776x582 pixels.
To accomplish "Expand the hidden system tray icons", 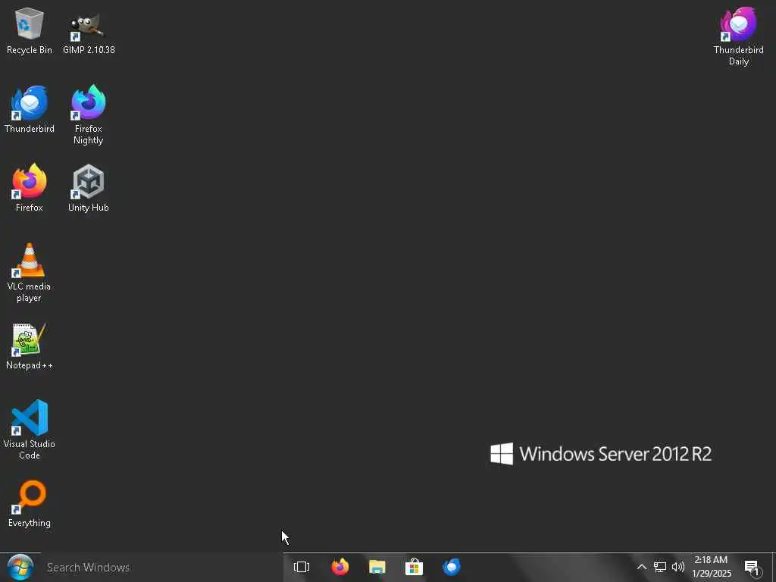I will (x=641, y=567).
